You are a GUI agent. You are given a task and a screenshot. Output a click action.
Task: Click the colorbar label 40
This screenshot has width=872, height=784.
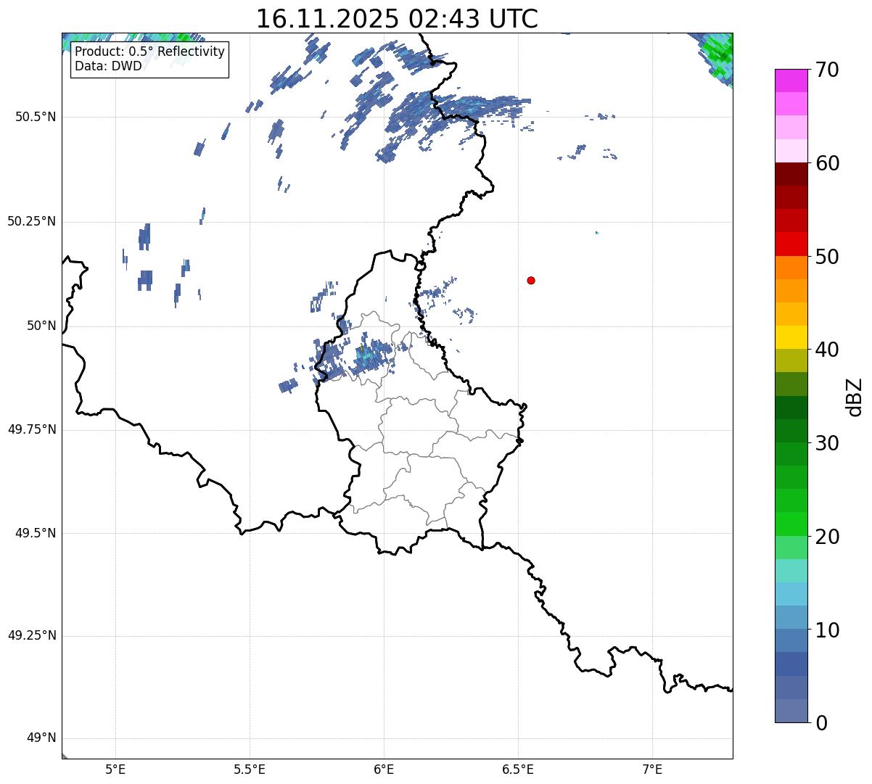click(826, 350)
